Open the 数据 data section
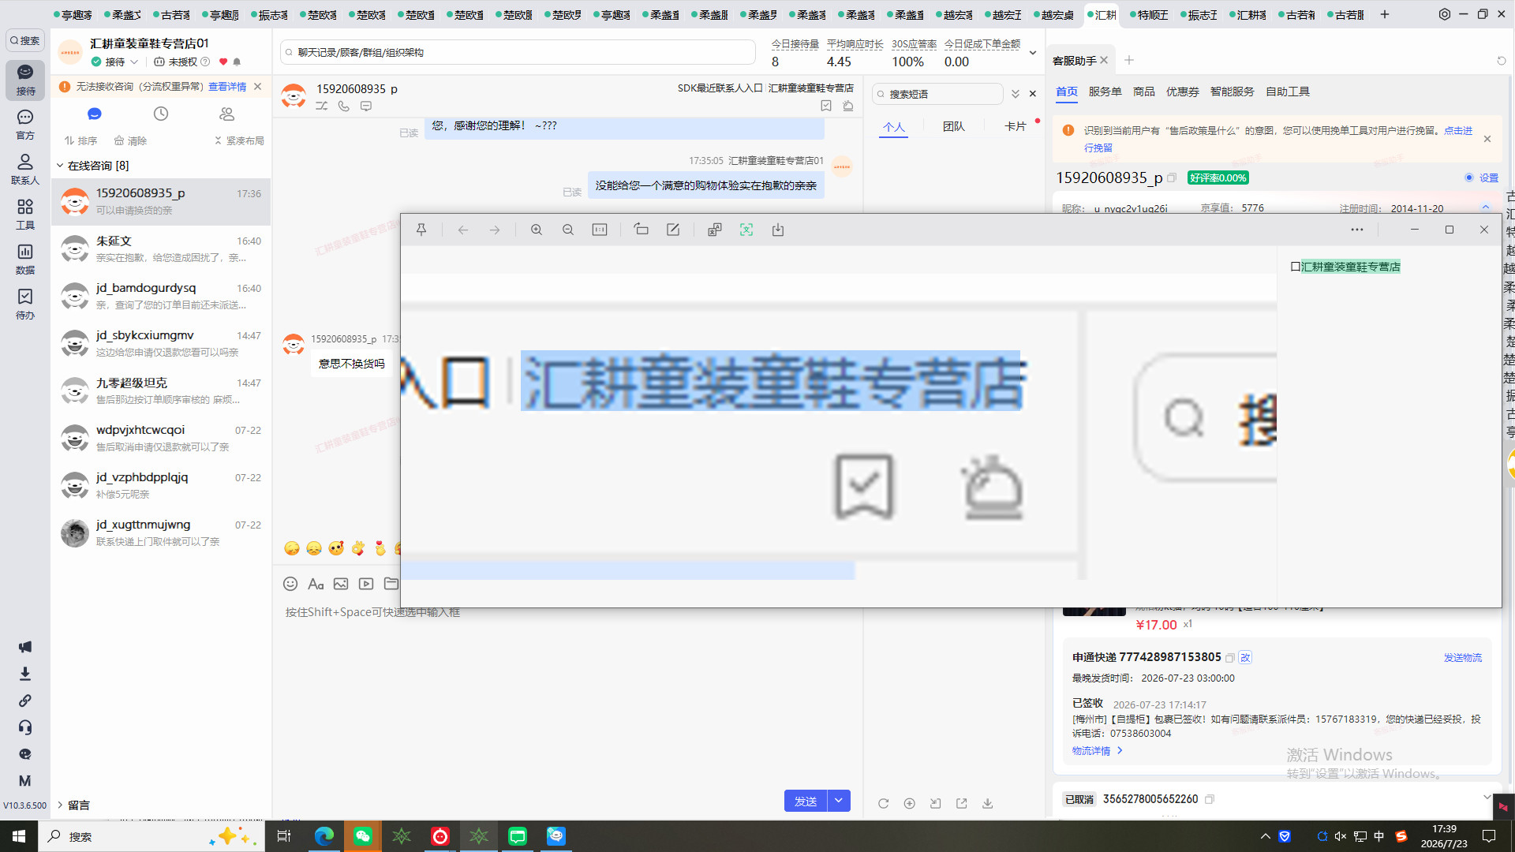 (25, 259)
